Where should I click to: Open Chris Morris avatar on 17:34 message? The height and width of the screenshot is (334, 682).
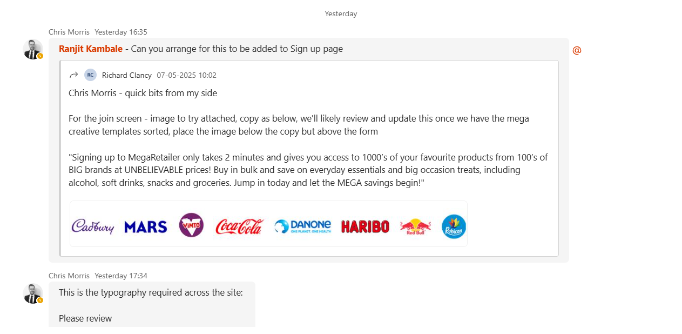[x=33, y=293]
